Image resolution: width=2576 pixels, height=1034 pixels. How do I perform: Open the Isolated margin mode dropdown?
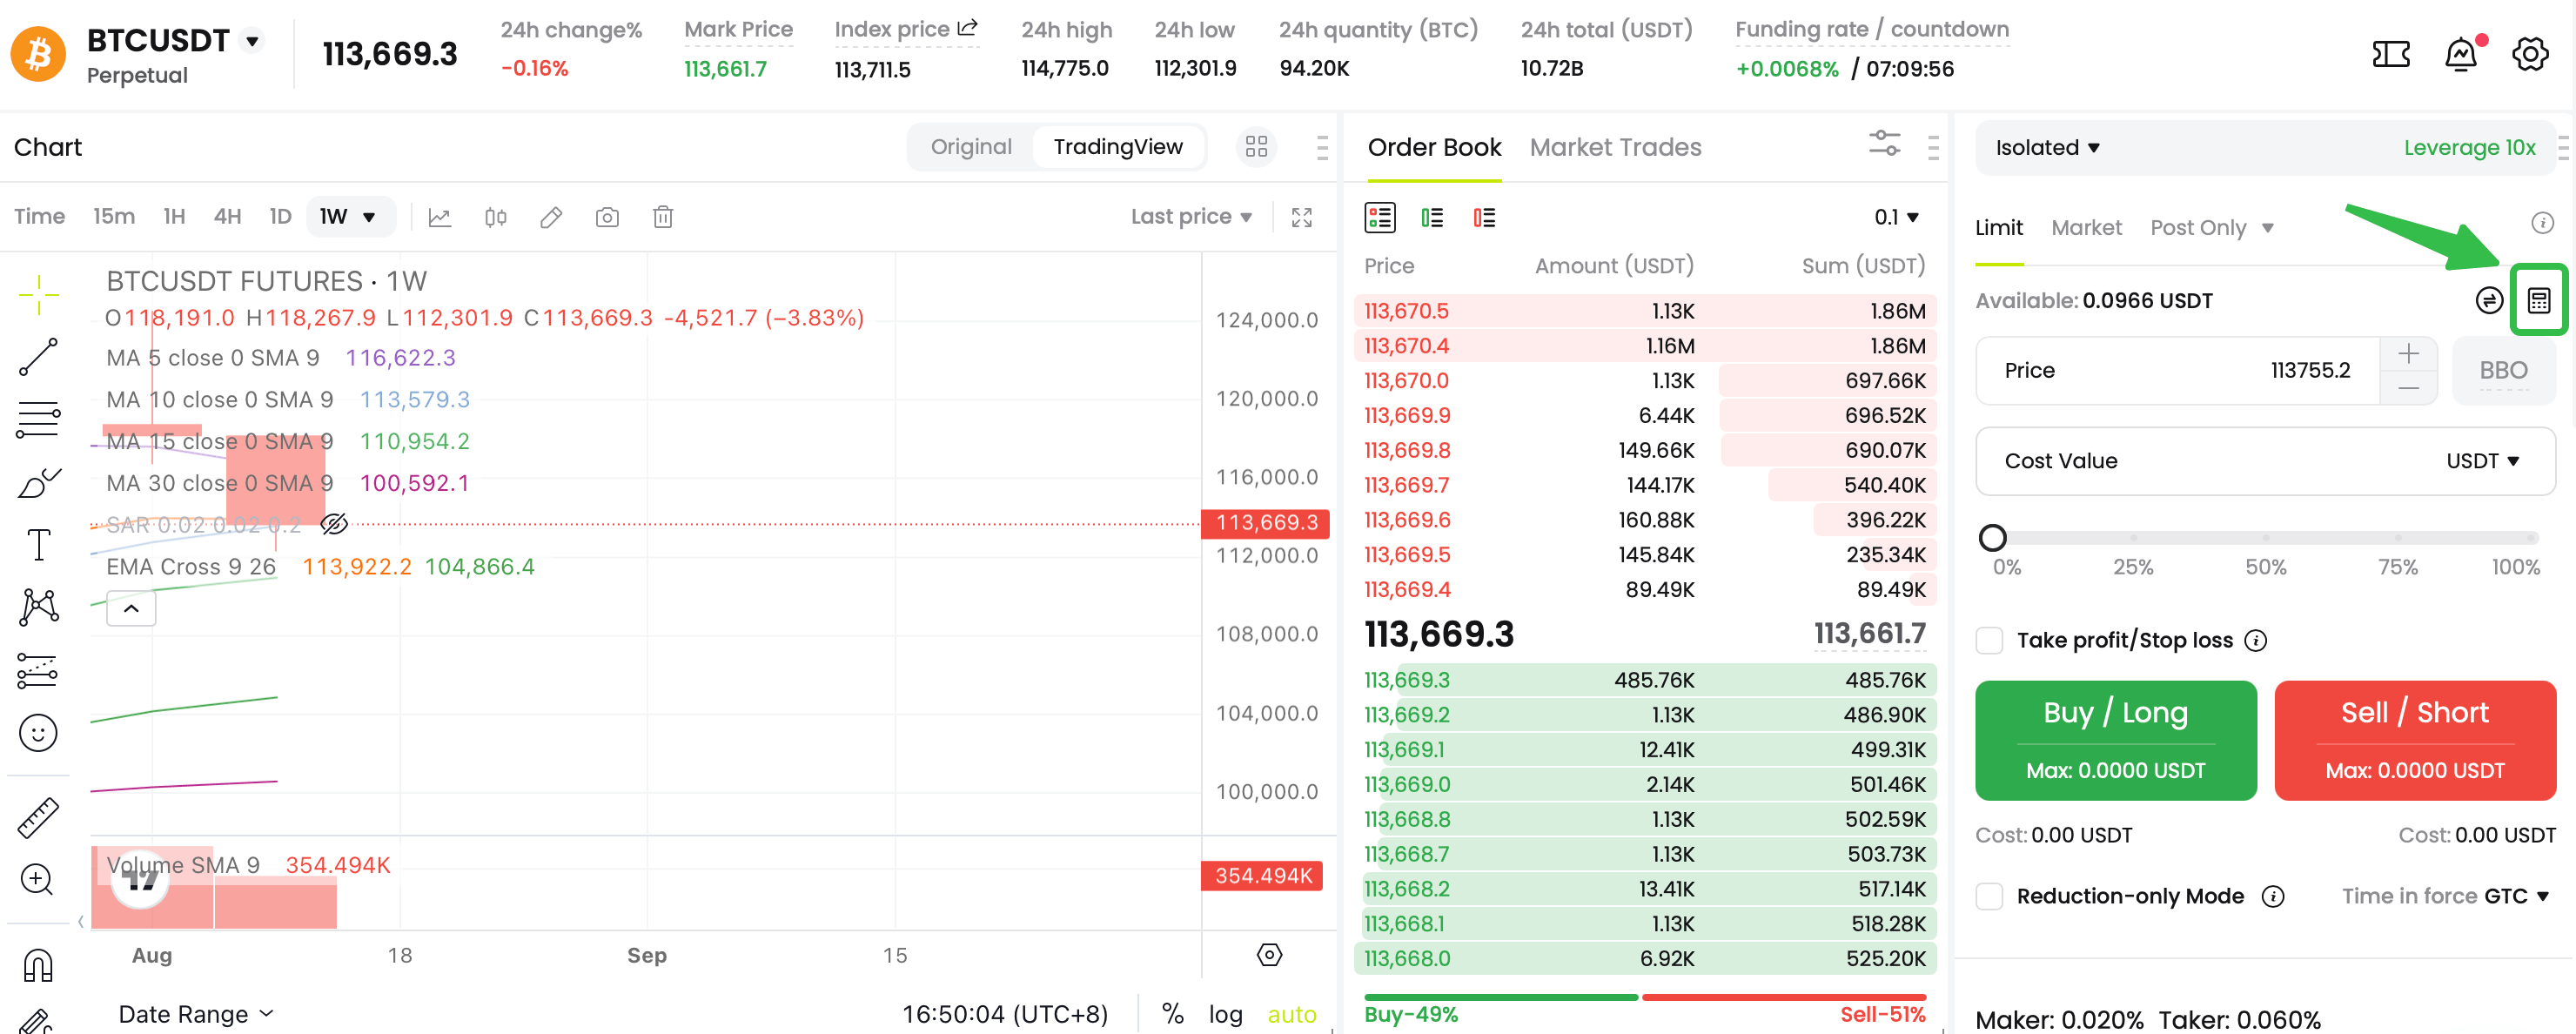[2046, 148]
